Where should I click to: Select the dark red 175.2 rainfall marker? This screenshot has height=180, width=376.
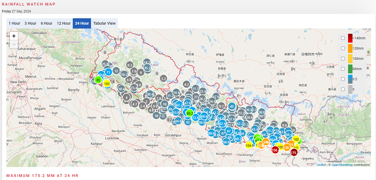tap(294, 152)
